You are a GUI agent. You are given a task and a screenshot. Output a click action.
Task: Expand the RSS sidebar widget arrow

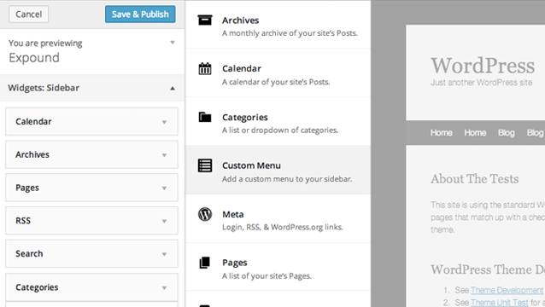tap(164, 222)
